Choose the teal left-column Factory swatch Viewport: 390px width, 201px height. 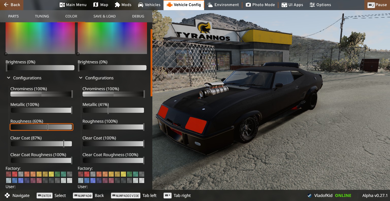(63, 174)
